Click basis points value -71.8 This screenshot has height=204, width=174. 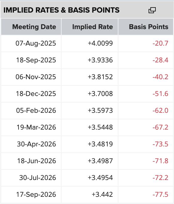pyautogui.click(x=160, y=161)
